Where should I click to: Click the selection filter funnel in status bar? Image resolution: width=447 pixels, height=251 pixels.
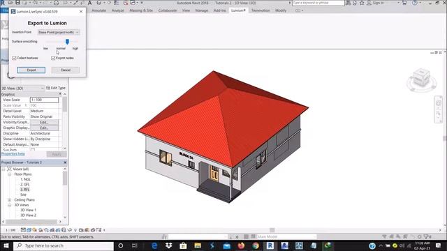point(427,236)
